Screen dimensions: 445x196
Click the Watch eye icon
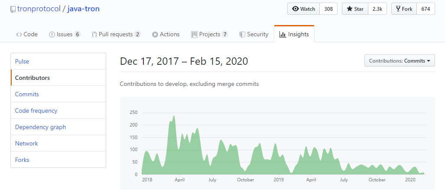[x=296, y=9]
